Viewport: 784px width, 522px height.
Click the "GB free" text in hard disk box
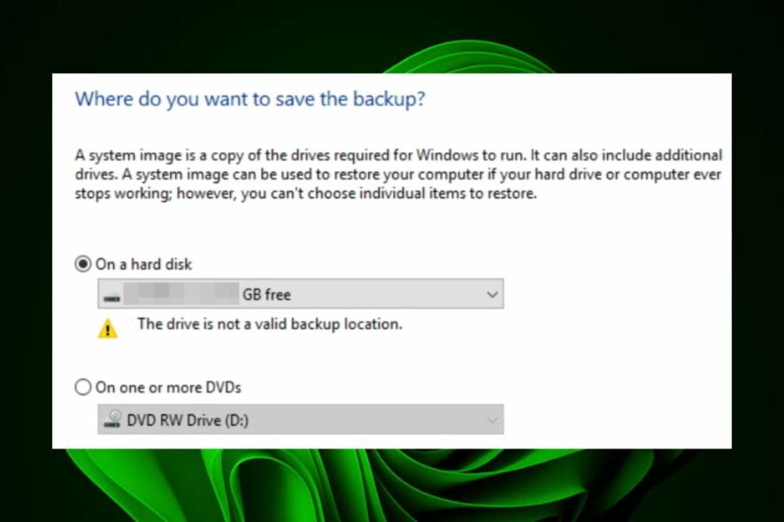pos(266,295)
